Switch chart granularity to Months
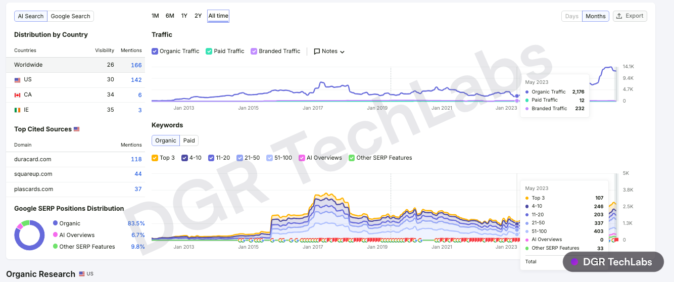The image size is (674, 282). pos(596,16)
